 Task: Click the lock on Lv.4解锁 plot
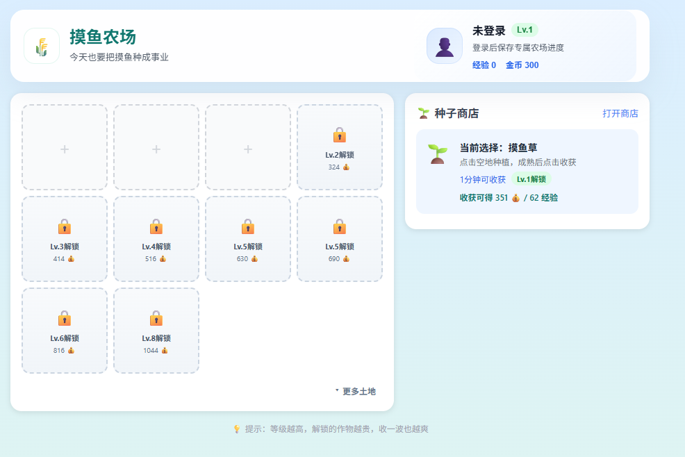[x=156, y=226]
